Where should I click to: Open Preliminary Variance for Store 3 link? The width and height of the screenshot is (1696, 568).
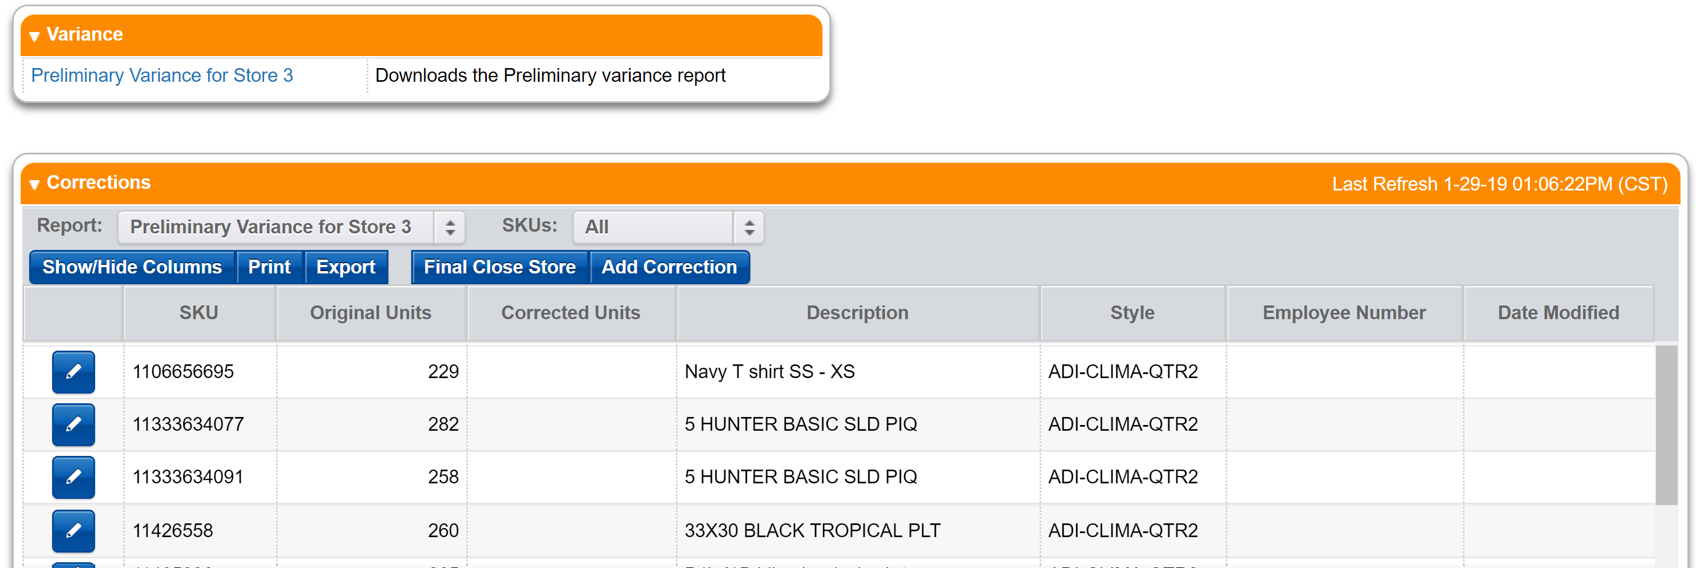click(162, 76)
